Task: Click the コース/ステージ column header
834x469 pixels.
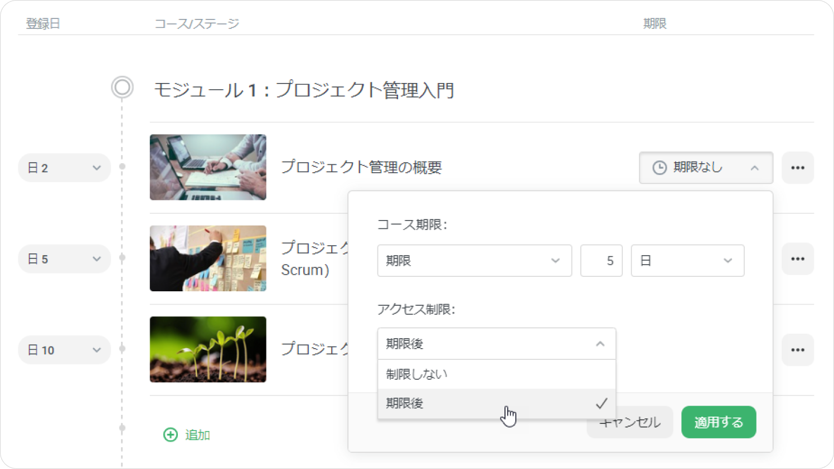Action: [x=197, y=23]
